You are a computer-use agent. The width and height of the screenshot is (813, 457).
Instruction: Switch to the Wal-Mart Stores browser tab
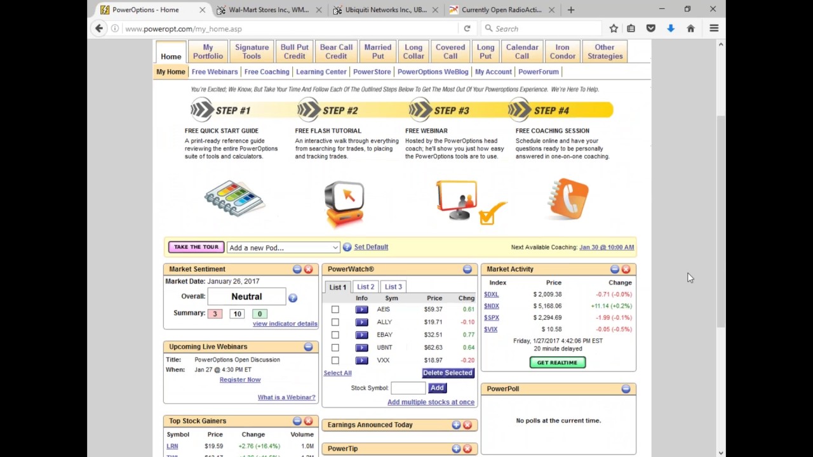coord(269,10)
